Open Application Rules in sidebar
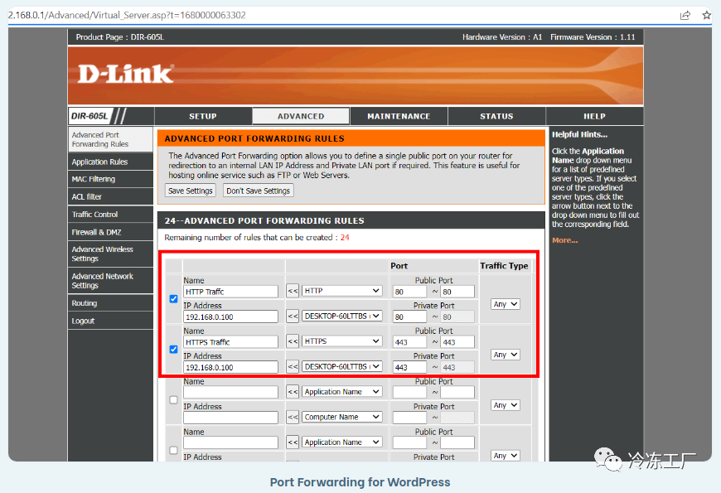Viewport: 721px width, 493px height. [110, 162]
